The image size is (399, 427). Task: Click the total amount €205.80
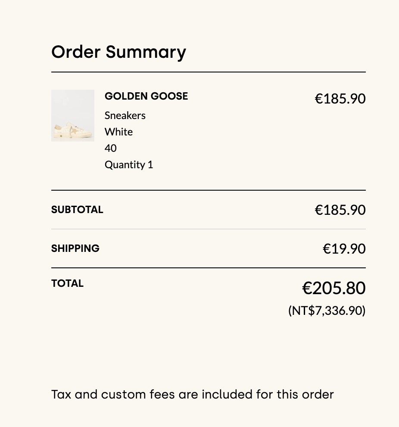coord(334,288)
